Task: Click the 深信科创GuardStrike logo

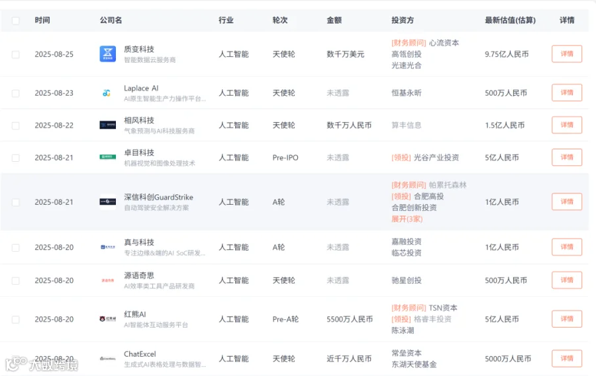Action: click(107, 202)
